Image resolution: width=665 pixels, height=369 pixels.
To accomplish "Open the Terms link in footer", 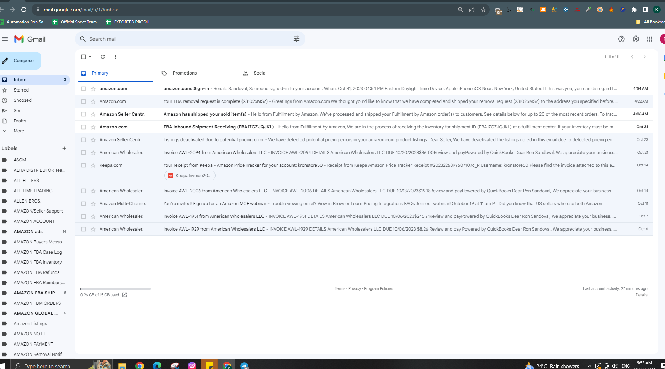I will (x=340, y=288).
